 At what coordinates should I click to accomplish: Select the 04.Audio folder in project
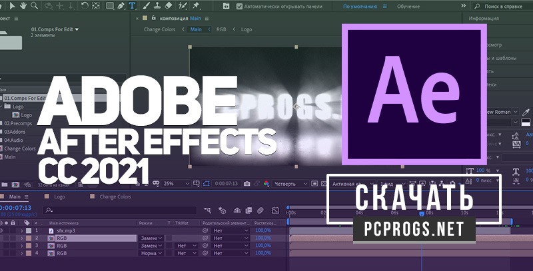(13, 140)
